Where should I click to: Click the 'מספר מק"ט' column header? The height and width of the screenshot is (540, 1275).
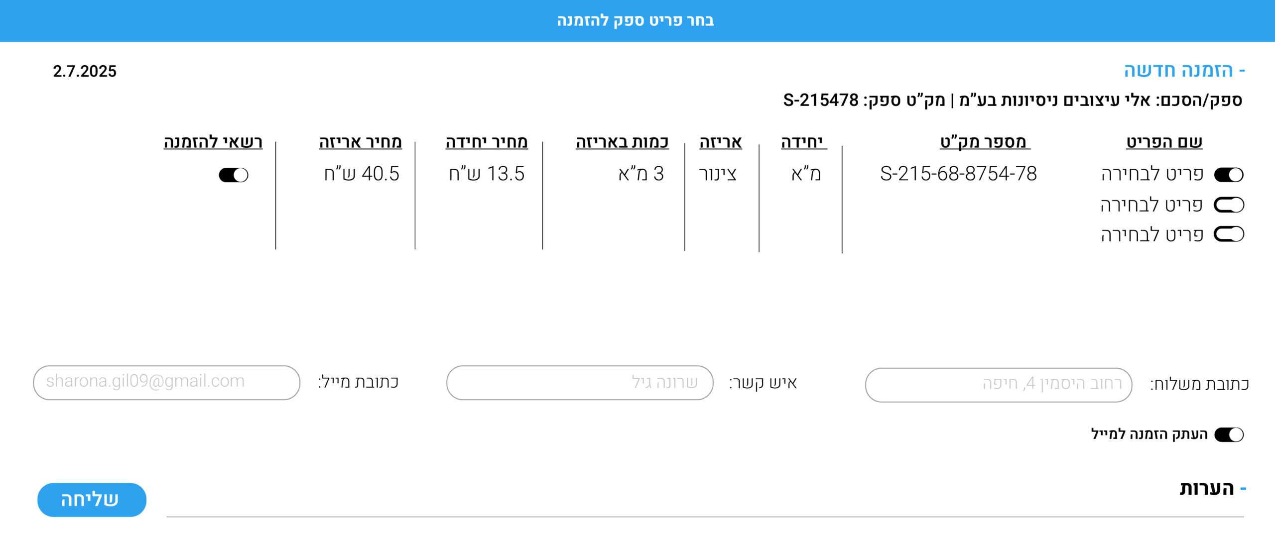[984, 142]
